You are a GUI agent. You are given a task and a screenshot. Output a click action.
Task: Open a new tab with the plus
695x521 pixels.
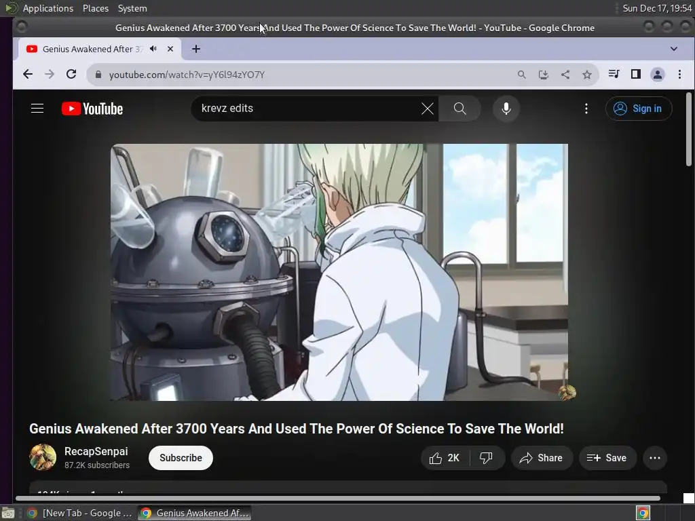pos(196,49)
